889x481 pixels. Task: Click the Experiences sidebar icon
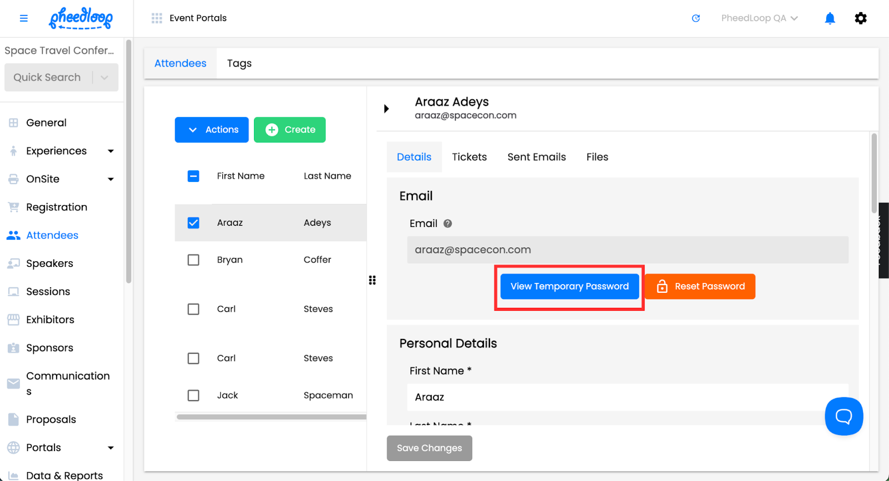[13, 151]
